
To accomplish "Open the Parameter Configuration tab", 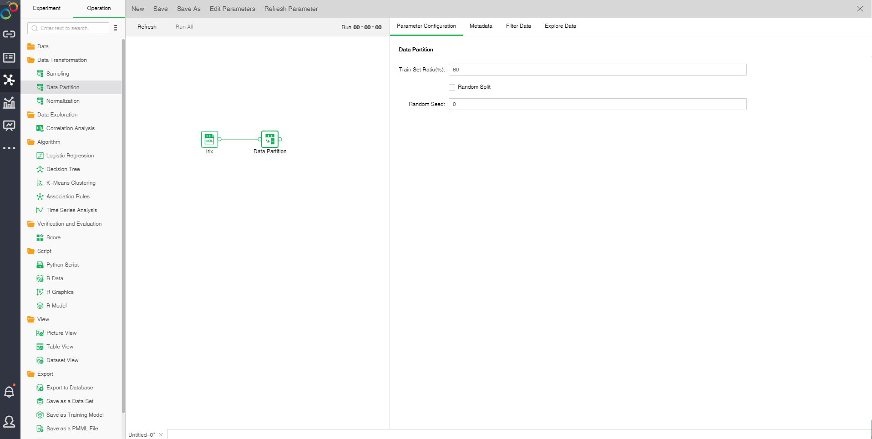I will [426, 26].
